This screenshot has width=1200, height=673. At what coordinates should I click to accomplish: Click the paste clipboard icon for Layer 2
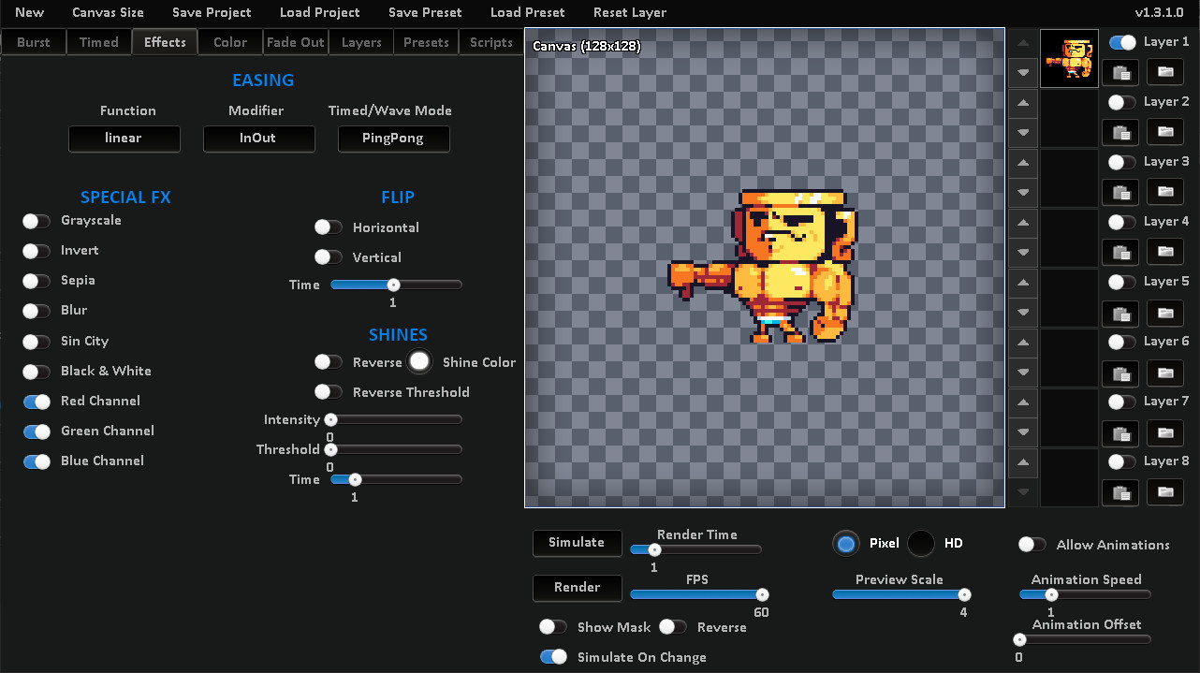click(x=1120, y=132)
